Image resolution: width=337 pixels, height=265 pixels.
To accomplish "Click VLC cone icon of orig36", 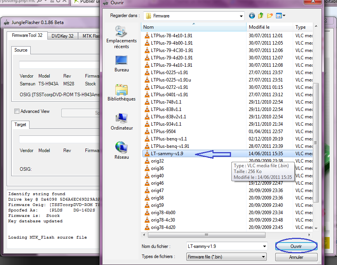I will coord(147,168).
